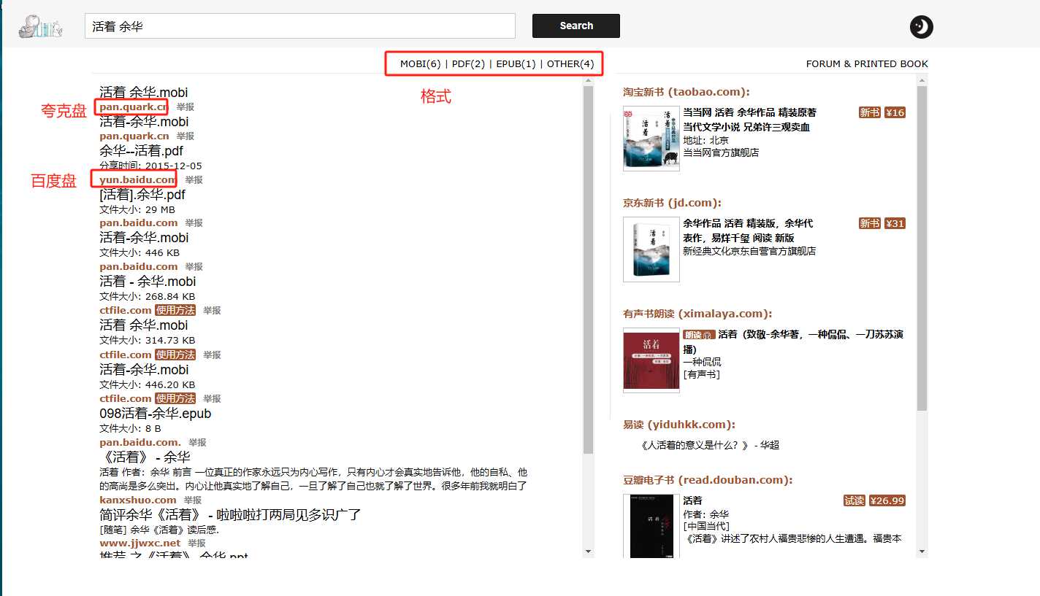Click the Taobao book cover thumbnail

pos(651,139)
